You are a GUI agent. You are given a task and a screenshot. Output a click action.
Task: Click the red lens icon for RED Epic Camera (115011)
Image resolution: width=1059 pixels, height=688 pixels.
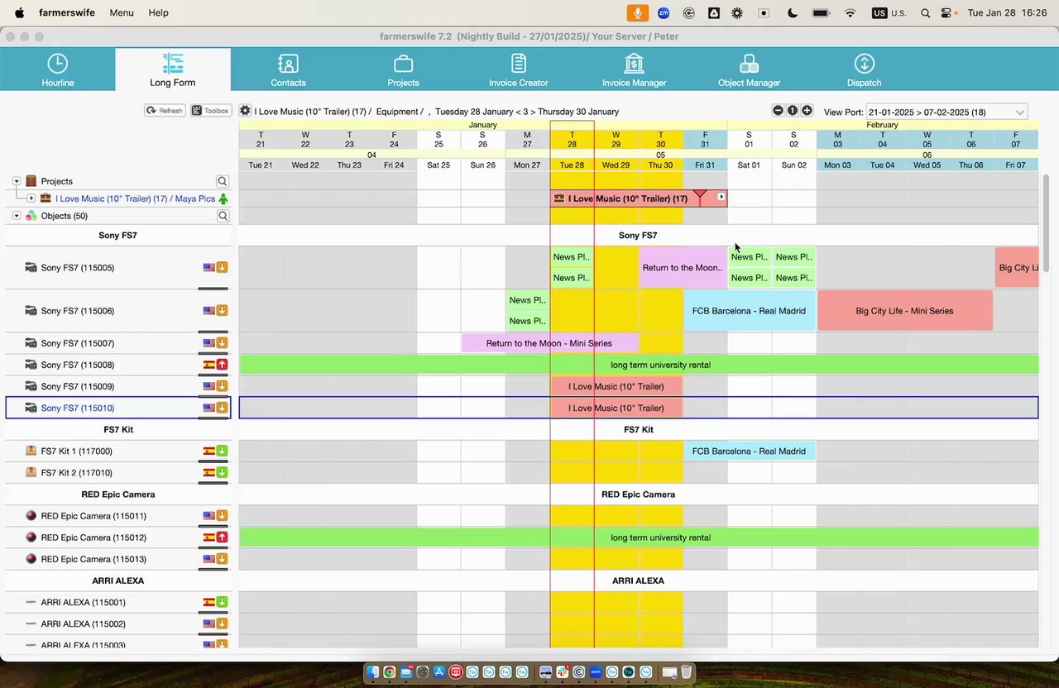[31, 516]
